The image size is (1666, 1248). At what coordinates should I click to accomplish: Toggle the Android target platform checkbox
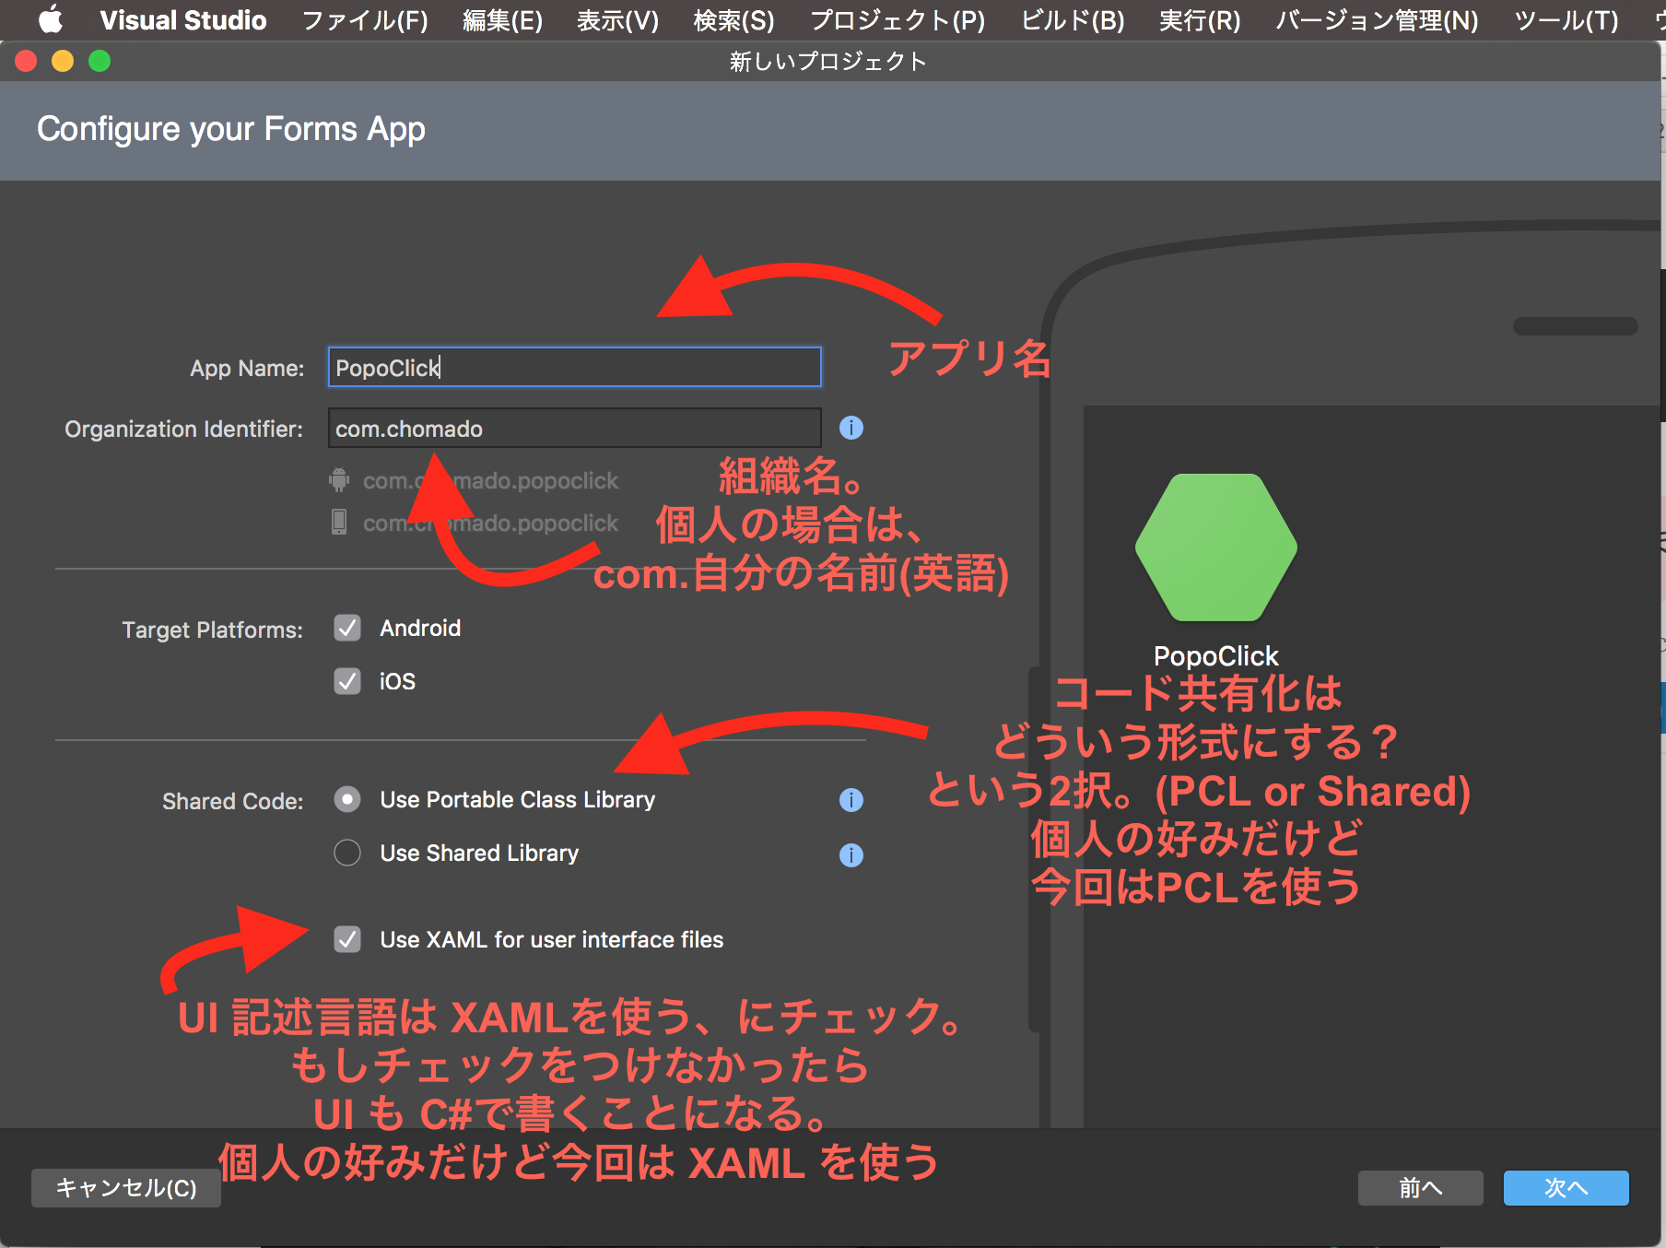(x=347, y=628)
